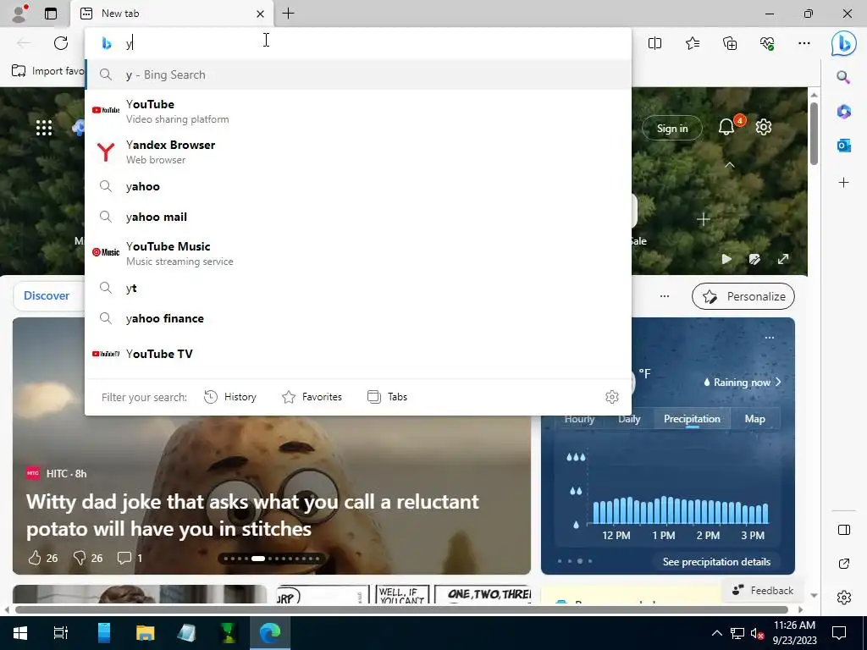Select YouTube video sharing platform suggestion
Screen dimensions: 867x650
[358, 111]
